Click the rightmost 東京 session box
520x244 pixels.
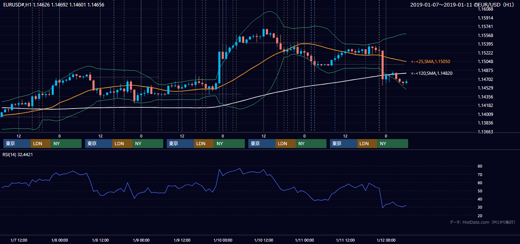point(344,144)
